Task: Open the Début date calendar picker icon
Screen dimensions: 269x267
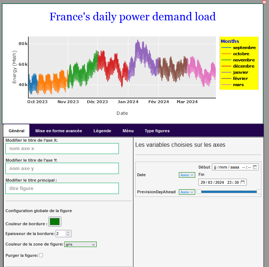Action: click(x=255, y=167)
